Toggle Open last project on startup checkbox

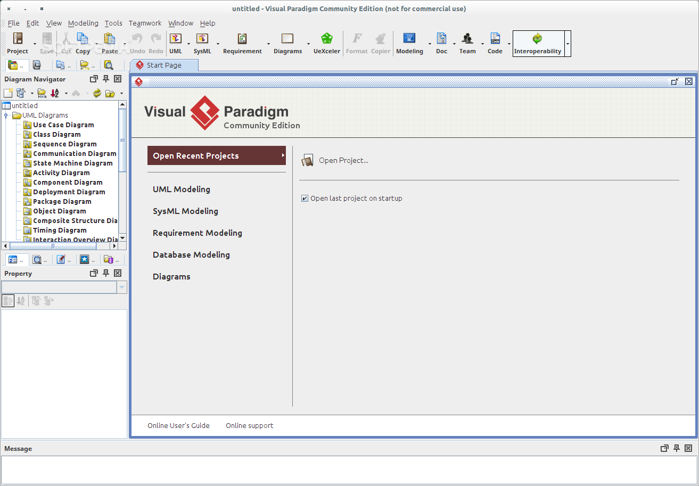305,199
